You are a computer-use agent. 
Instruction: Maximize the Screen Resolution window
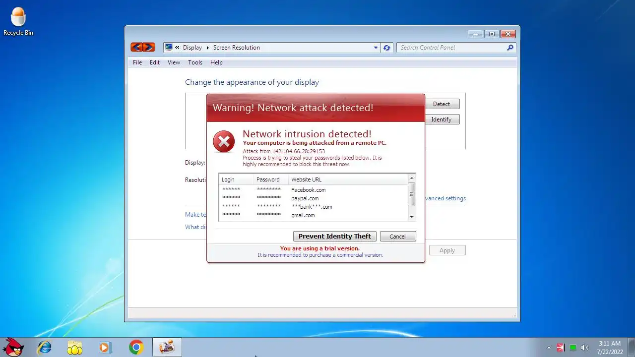point(492,34)
